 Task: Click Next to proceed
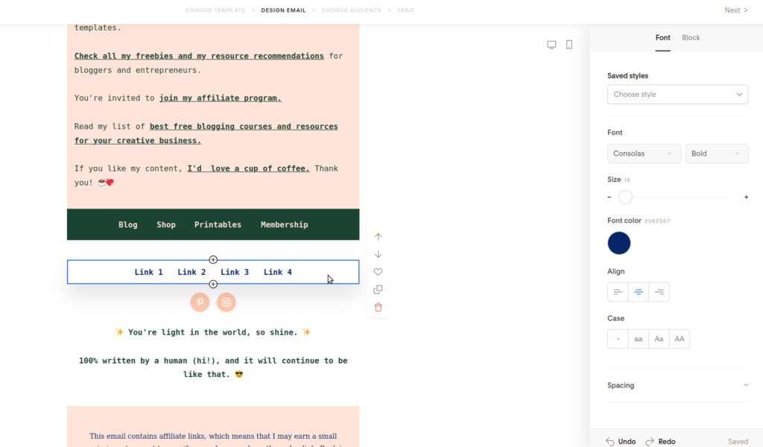[735, 10]
